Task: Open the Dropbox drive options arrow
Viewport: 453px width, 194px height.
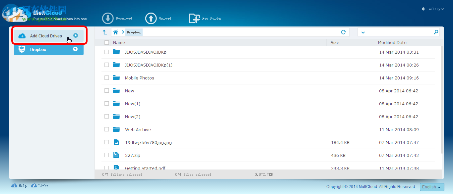Action: coord(75,49)
